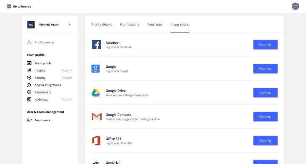Click 'Enables auto-suggest when inviting via email' text
This screenshot has height=164, width=306.
[133, 119]
